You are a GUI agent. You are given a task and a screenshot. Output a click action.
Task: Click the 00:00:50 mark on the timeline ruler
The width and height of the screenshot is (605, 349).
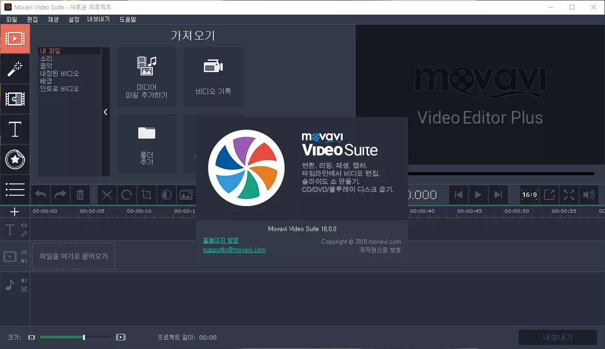tap(517, 211)
